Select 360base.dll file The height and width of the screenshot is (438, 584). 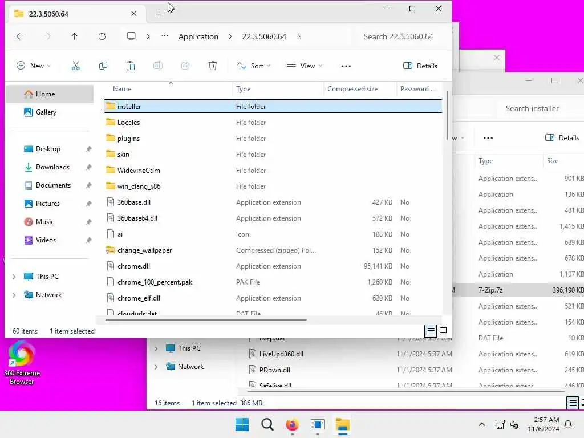pos(273,202)
